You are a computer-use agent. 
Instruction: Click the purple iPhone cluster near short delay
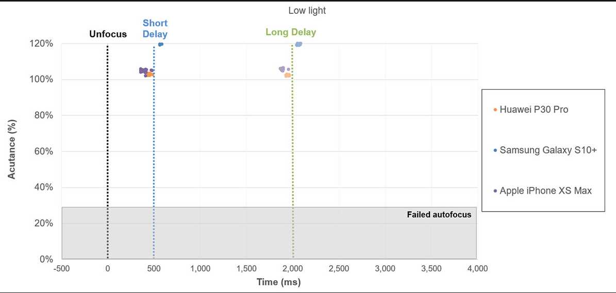144,72
